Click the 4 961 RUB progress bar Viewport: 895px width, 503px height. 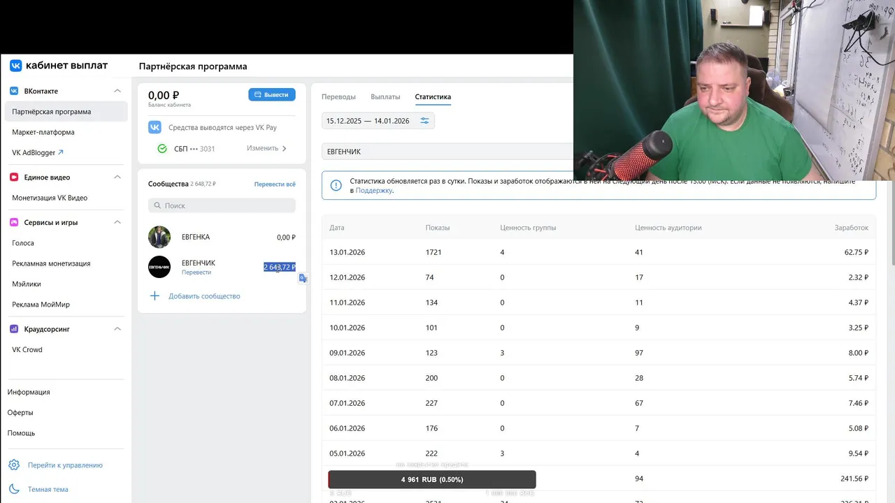[x=432, y=479]
